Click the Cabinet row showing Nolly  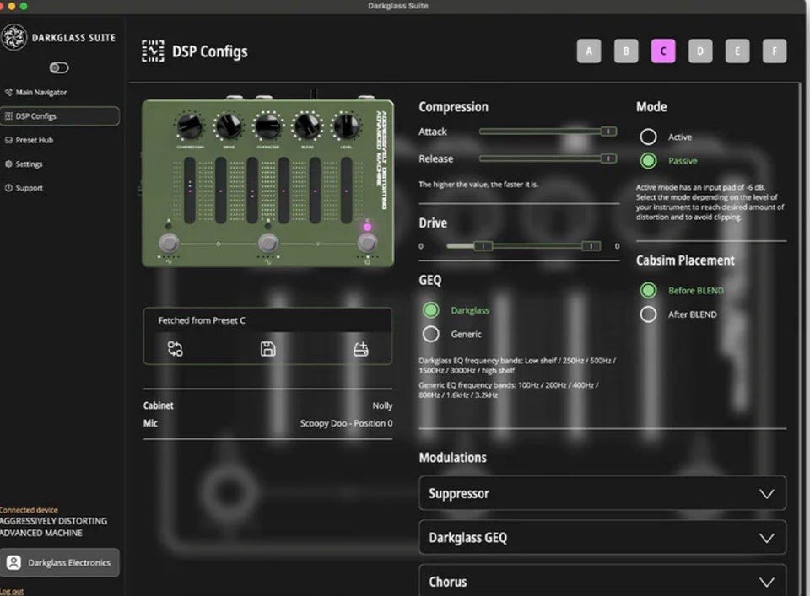coord(267,405)
